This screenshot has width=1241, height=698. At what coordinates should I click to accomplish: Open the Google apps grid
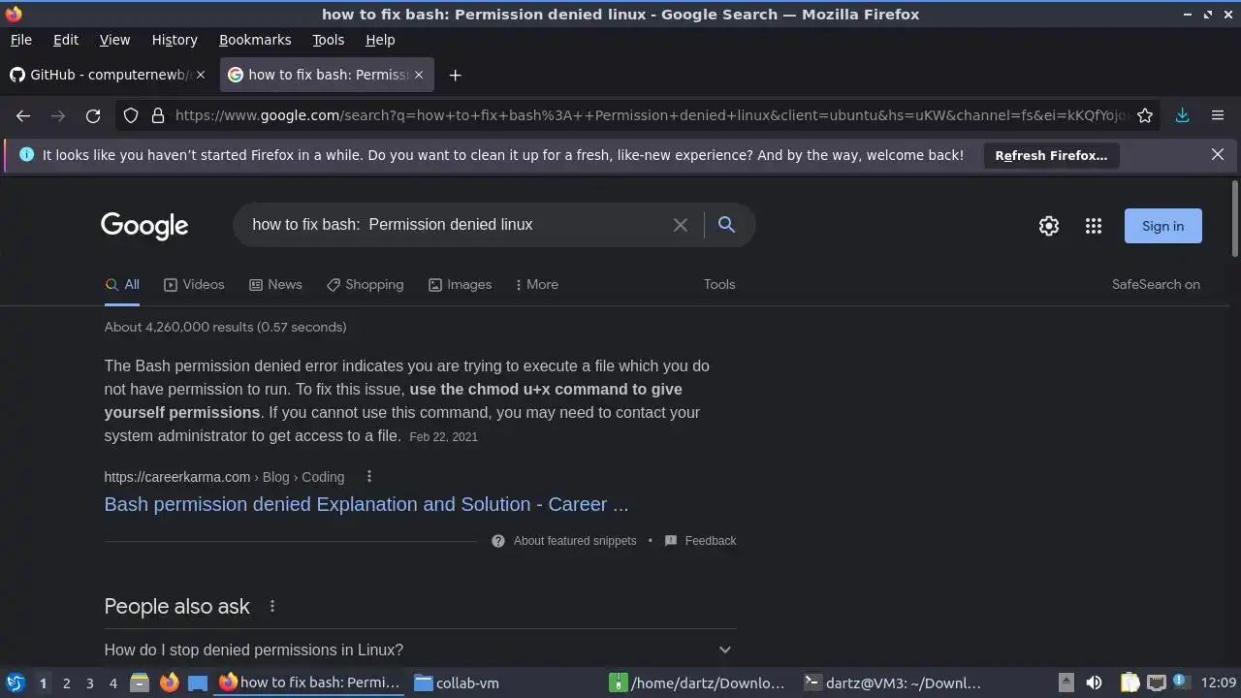(x=1094, y=226)
